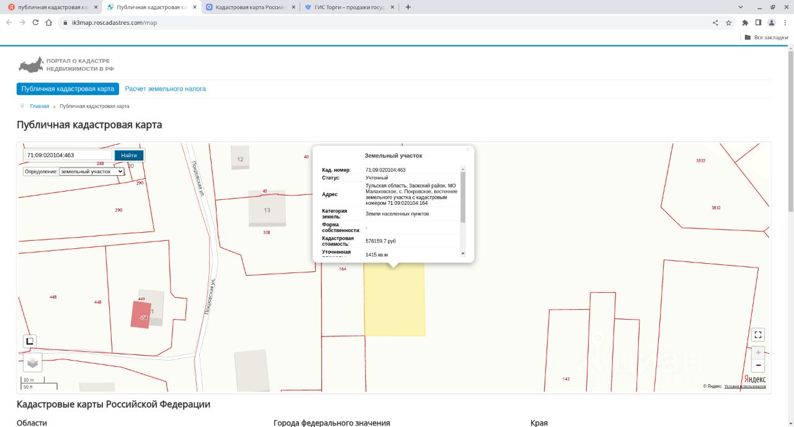This screenshot has width=794, height=427.
Task: Open the extensions puzzle icon
Action: (x=745, y=22)
